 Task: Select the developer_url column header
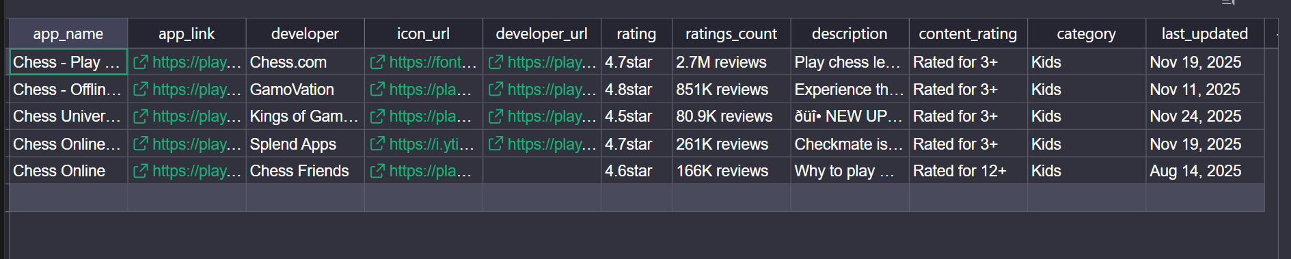541,33
